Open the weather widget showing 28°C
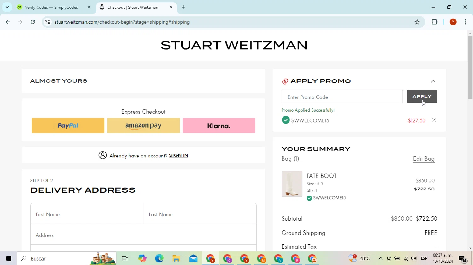The width and height of the screenshot is (473, 265). (x=359, y=258)
